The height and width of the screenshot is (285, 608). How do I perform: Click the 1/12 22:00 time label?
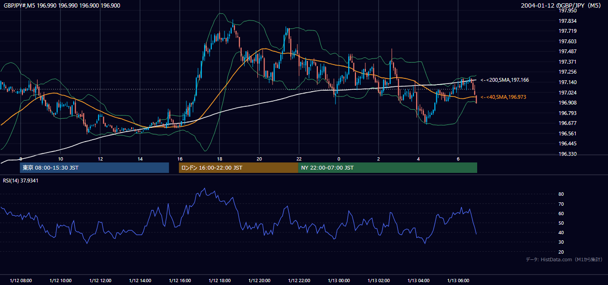[x=299, y=280]
